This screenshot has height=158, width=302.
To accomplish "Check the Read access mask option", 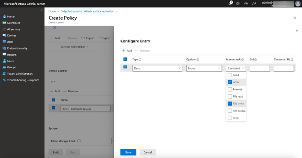I will coord(230,75).
